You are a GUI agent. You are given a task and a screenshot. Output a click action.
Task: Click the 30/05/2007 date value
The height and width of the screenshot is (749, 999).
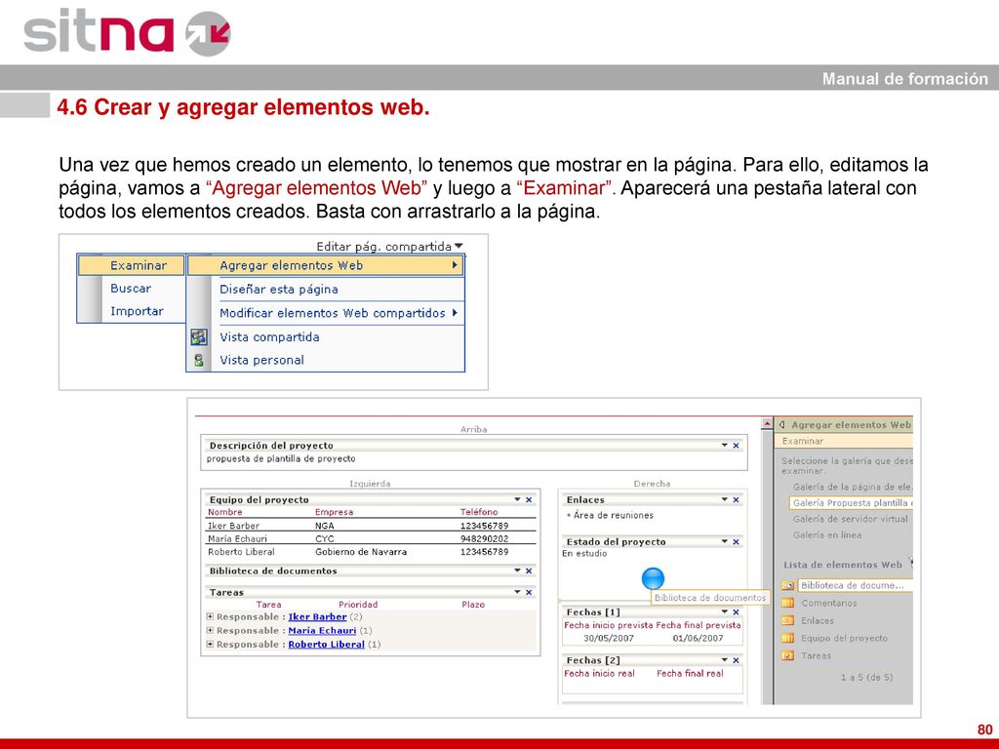point(609,638)
